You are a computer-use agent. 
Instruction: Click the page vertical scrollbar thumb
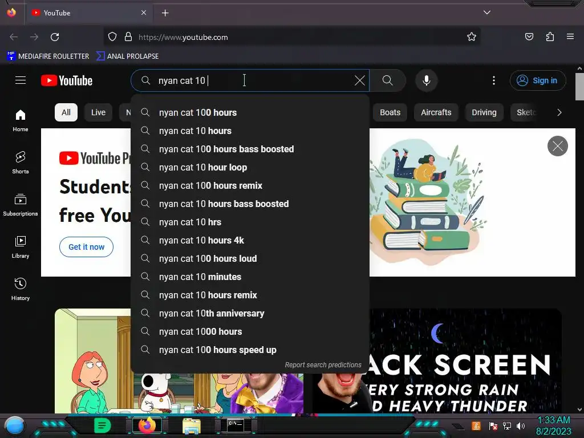pos(579,87)
